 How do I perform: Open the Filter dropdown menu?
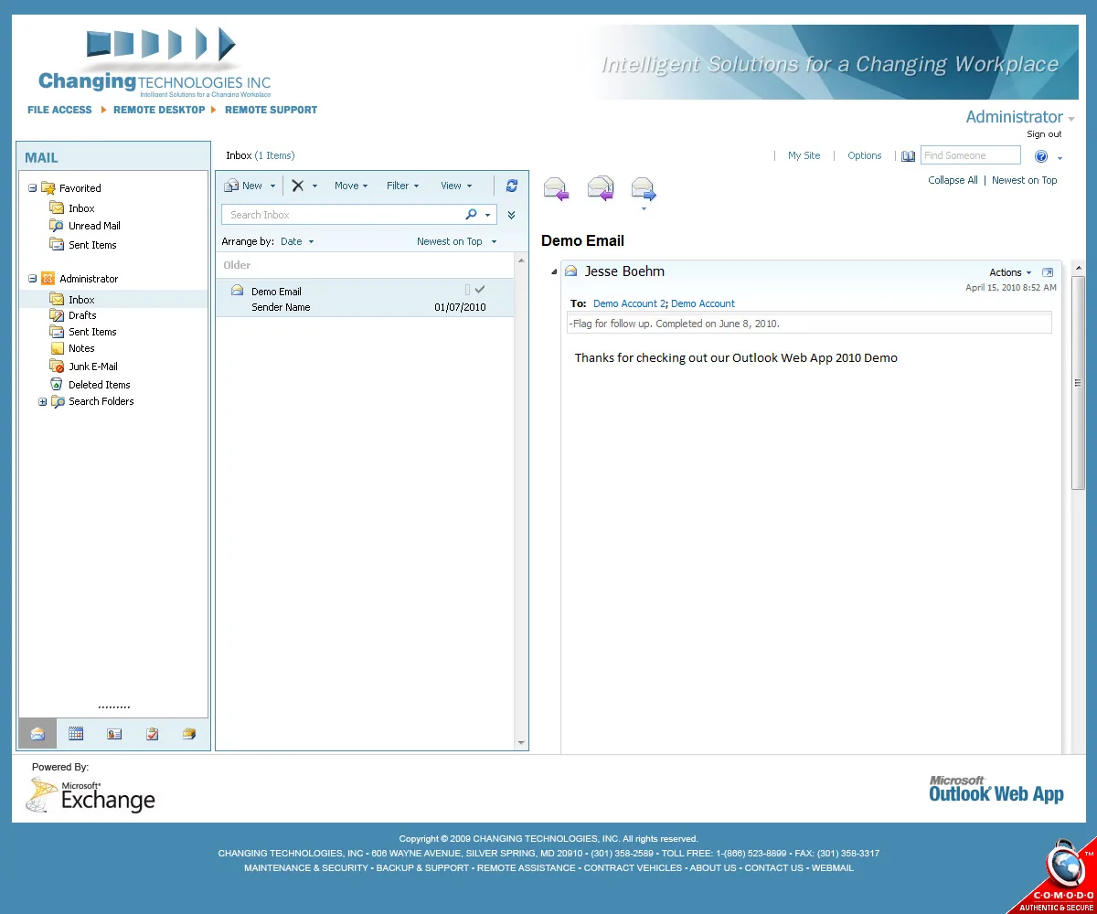pos(403,186)
